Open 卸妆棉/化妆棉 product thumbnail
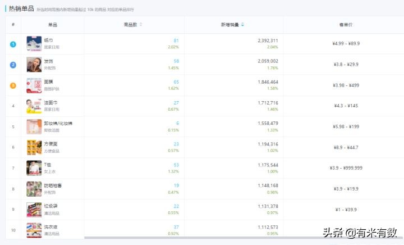Viewport: 404px width, 245px height. coord(34,126)
